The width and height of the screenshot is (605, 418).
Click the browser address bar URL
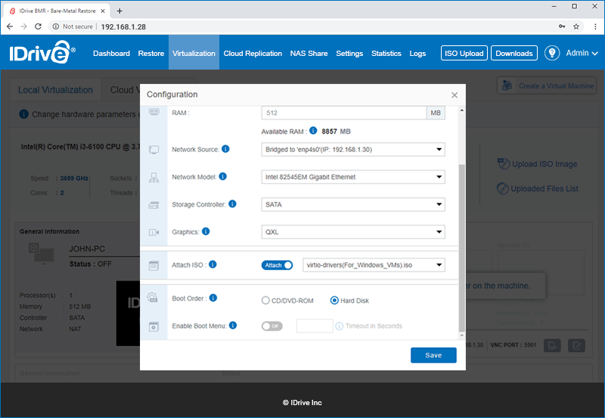click(x=123, y=26)
